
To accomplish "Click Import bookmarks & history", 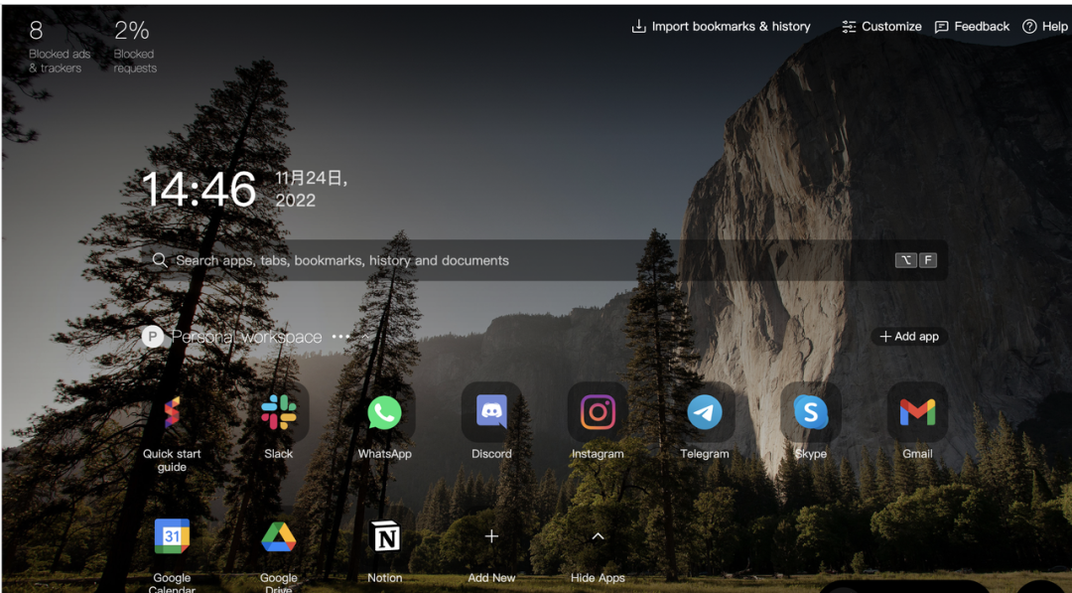I will 721,27.
